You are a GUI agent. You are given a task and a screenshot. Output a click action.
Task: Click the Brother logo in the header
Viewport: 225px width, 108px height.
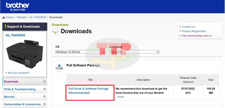pos(17,7)
